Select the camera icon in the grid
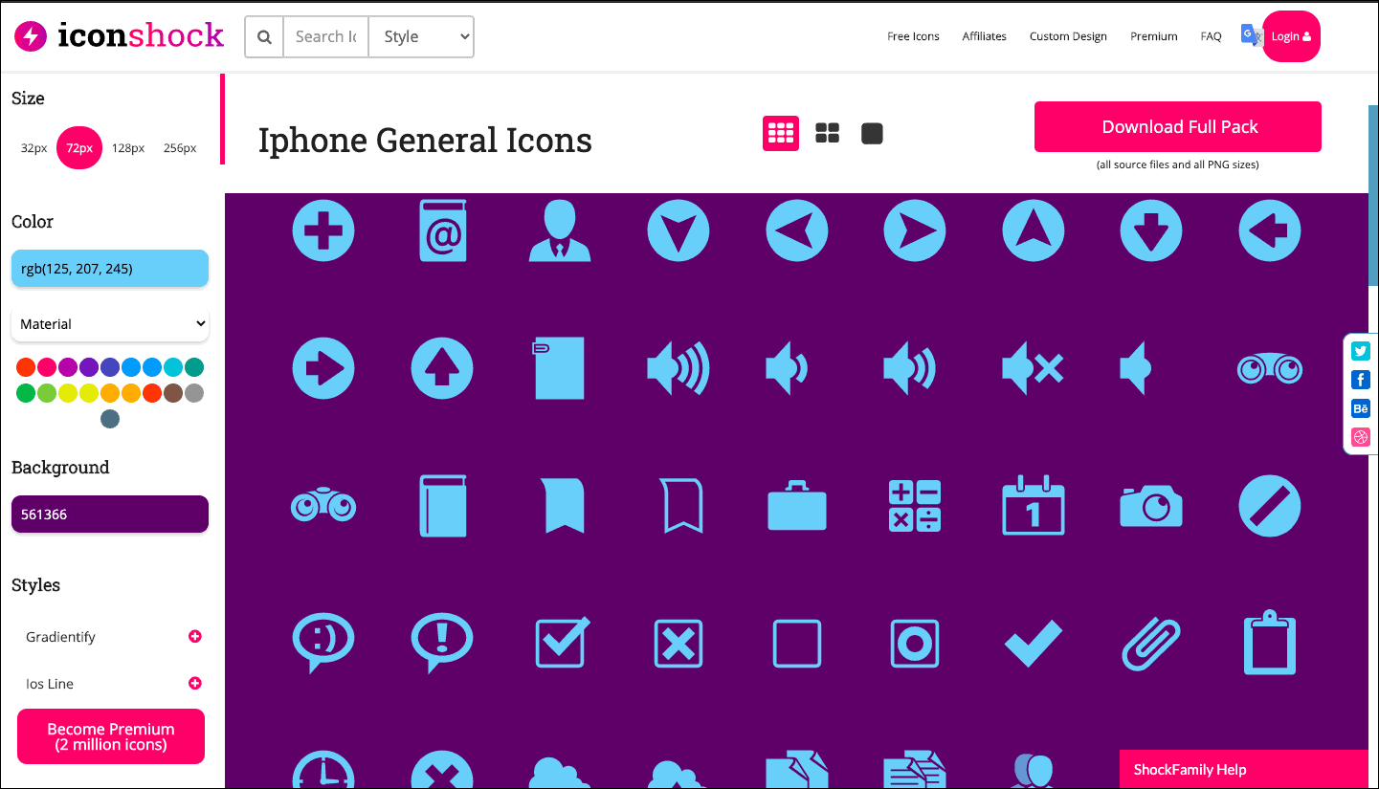 tap(1150, 505)
